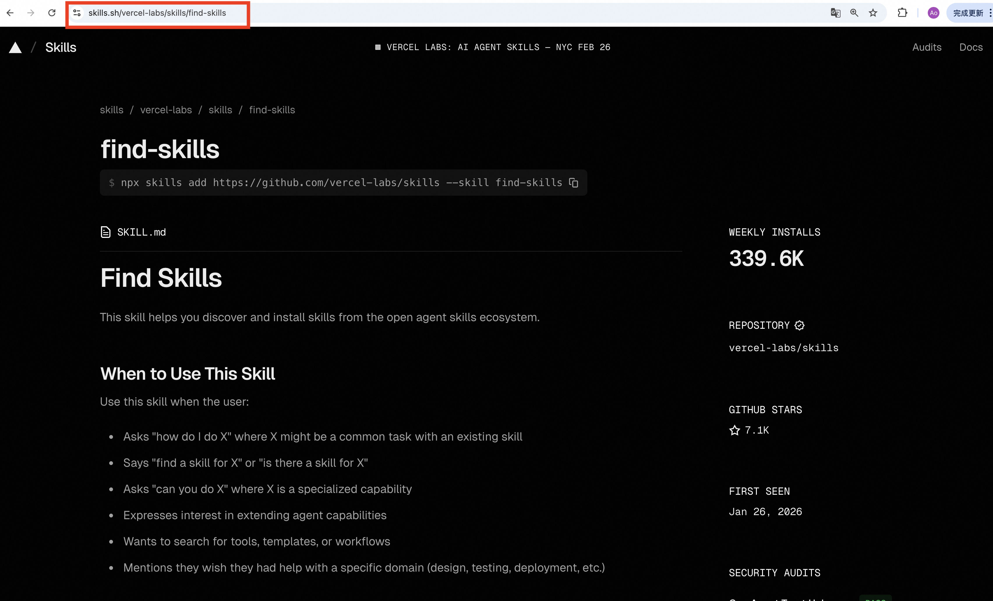Open the purple profile avatar

(933, 13)
